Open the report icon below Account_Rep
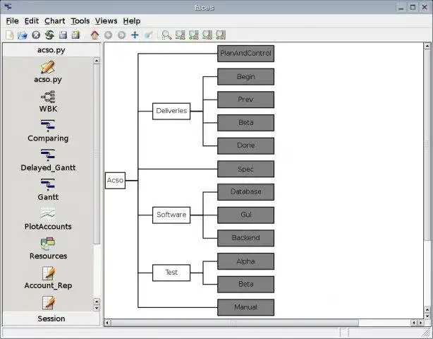 click(x=49, y=303)
